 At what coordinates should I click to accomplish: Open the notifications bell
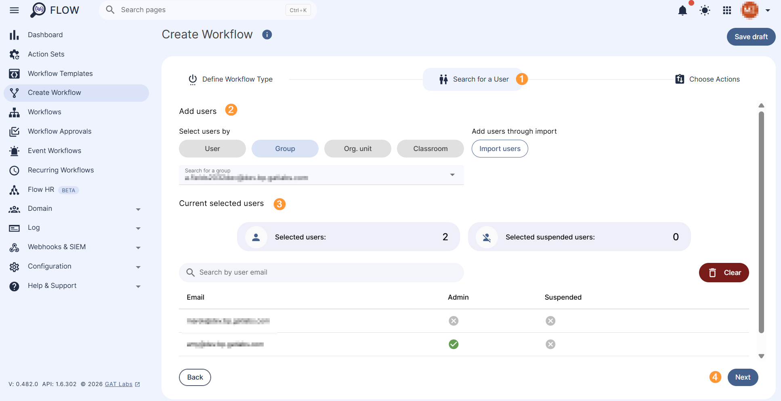[x=682, y=10]
